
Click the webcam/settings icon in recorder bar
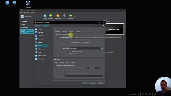click(150, 94)
